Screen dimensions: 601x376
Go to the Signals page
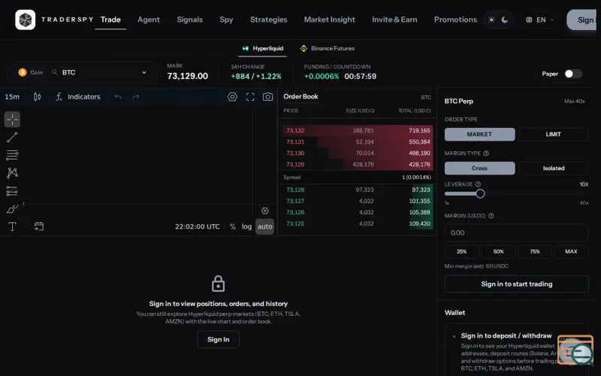(190, 20)
